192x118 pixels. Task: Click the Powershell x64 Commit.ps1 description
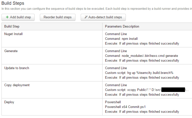point(125,107)
